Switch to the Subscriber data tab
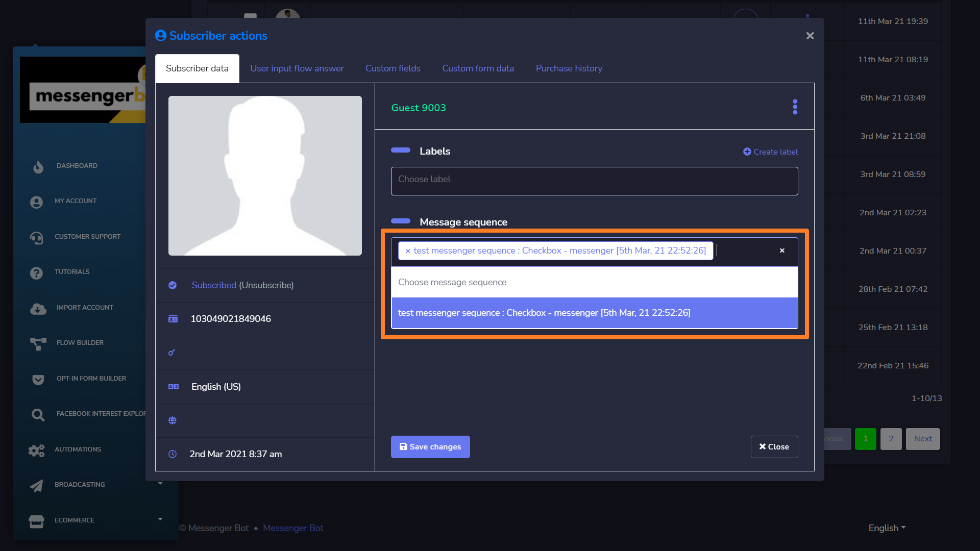 coord(197,68)
